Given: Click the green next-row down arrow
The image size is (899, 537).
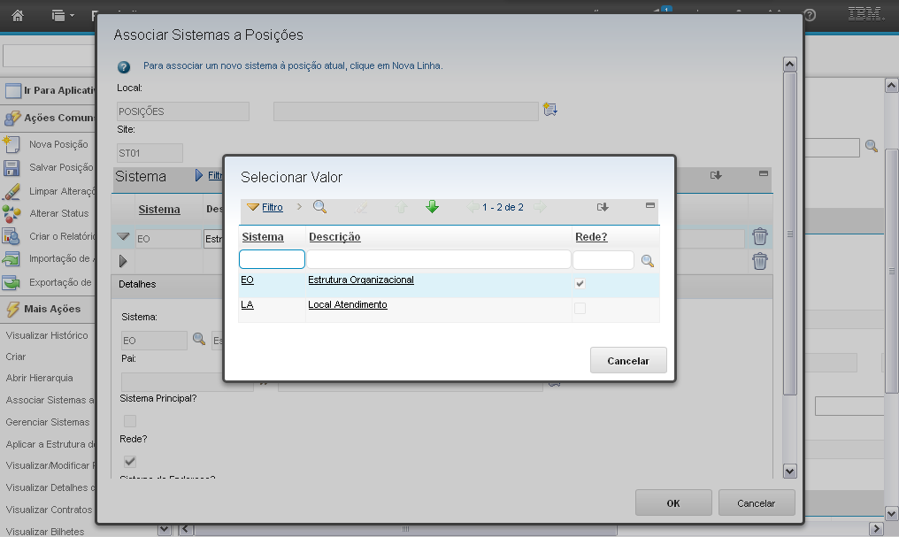Looking at the screenshot, I should 432,207.
